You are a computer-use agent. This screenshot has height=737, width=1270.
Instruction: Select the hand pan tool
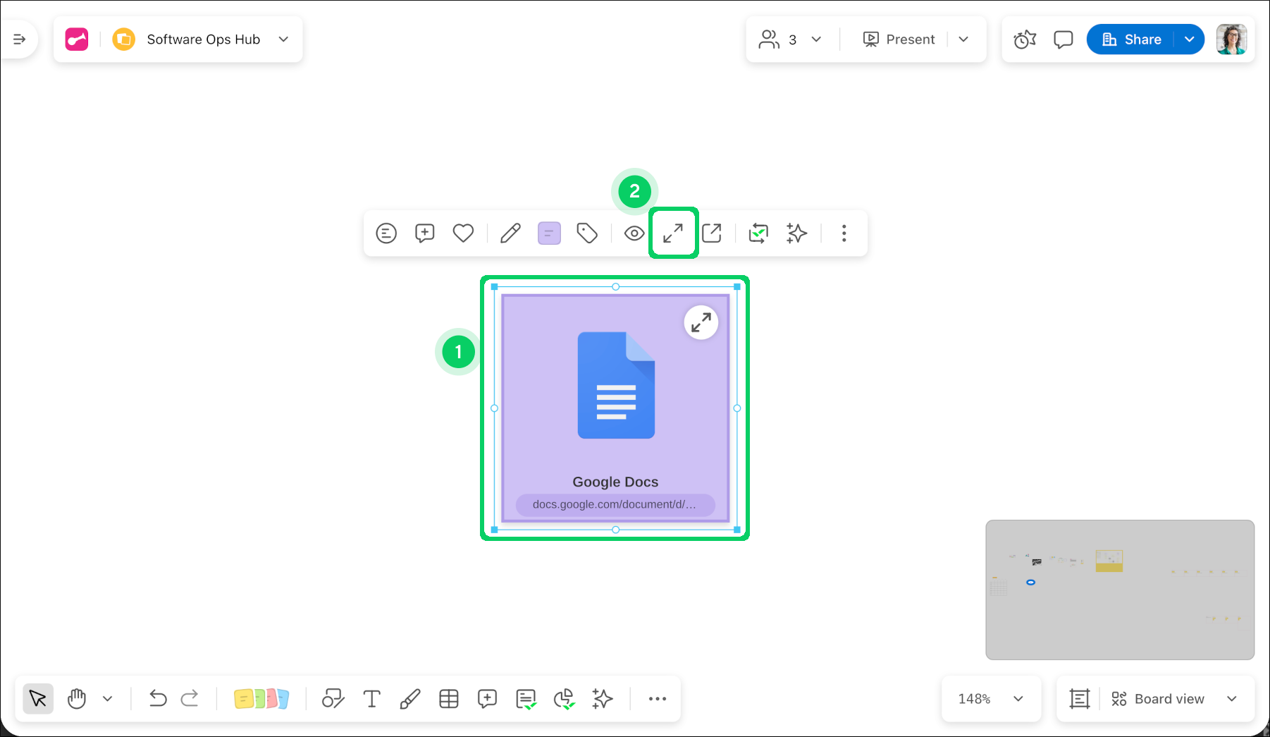77,699
